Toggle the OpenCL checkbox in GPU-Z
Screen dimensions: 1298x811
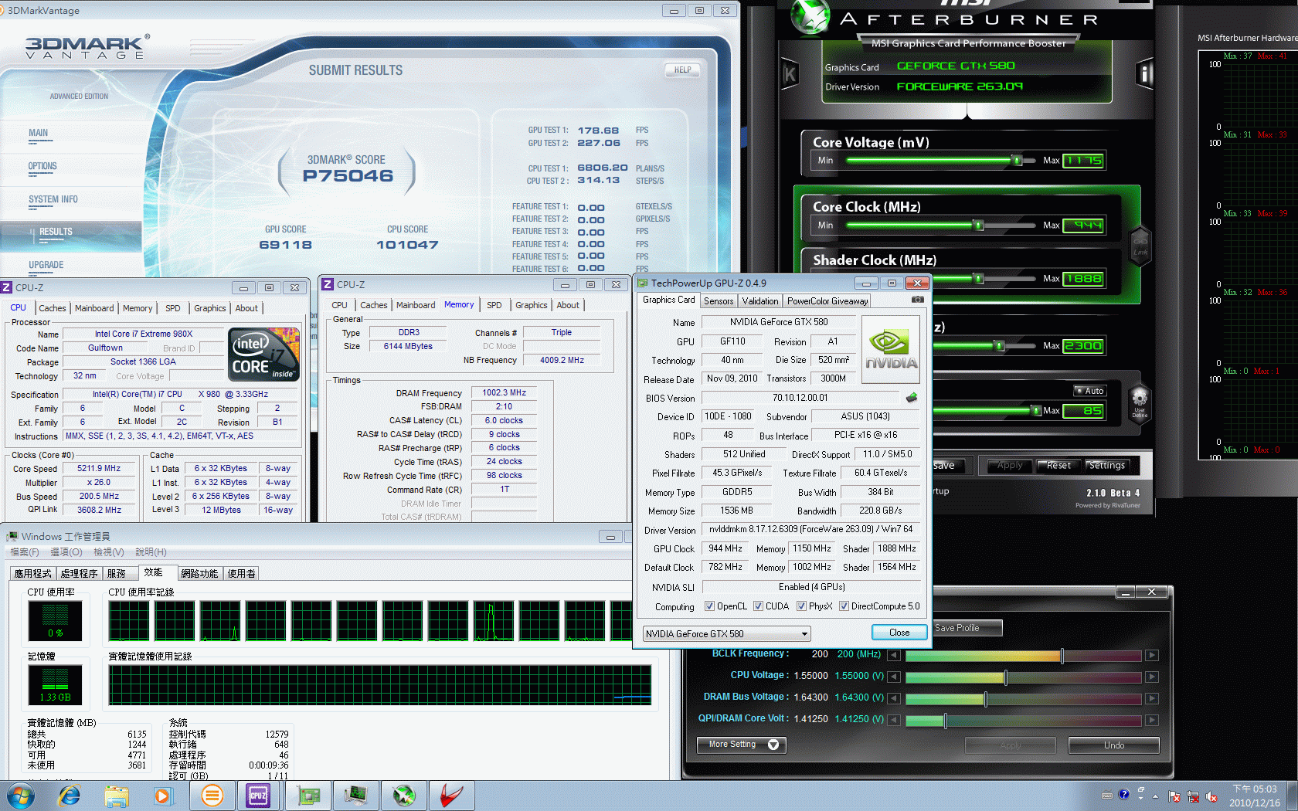coord(709,606)
